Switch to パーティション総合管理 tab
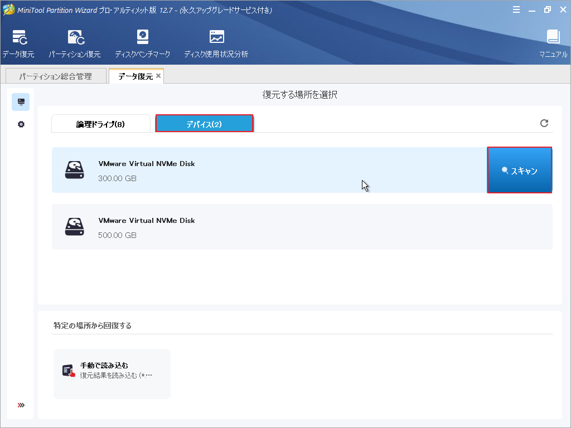571x428 pixels. tap(55, 75)
